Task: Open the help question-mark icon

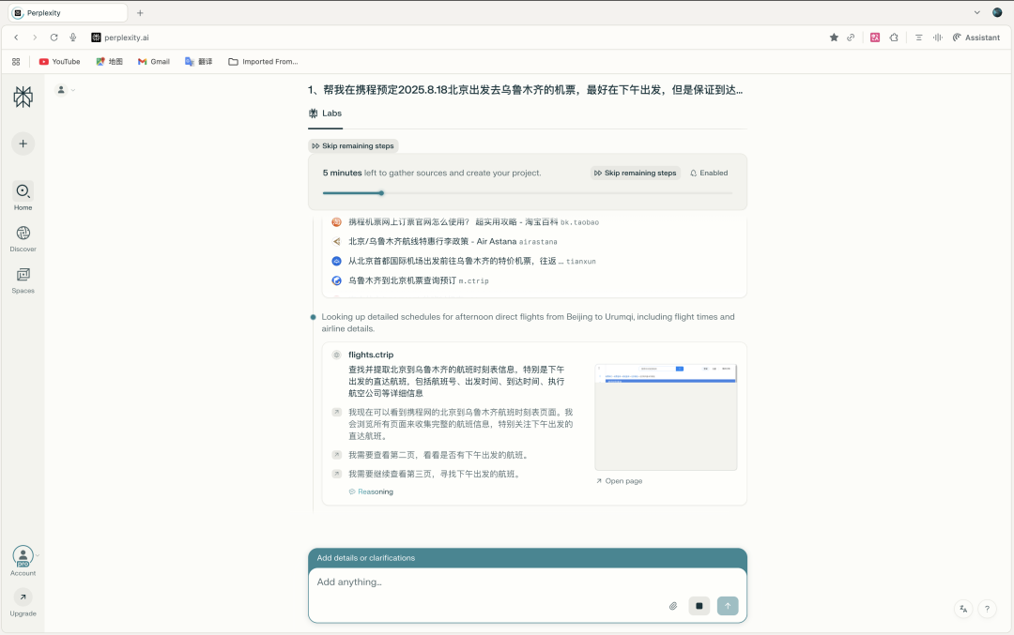Action: tap(987, 609)
